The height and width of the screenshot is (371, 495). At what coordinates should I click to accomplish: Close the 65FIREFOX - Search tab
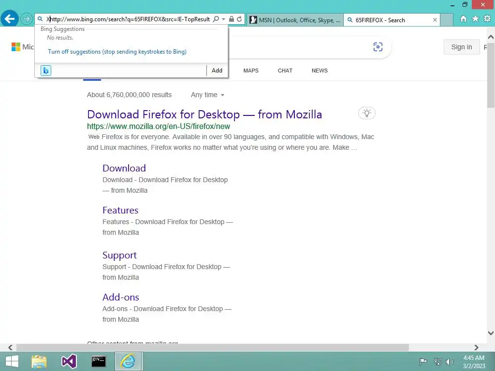point(435,20)
